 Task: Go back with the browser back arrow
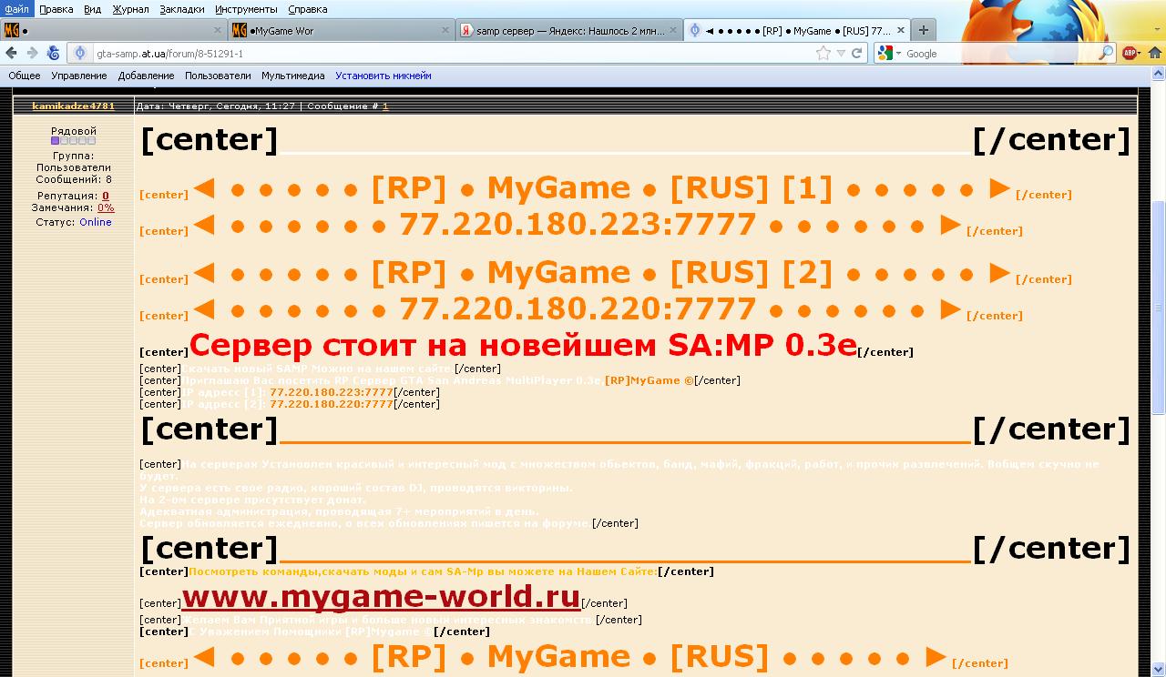(x=12, y=54)
